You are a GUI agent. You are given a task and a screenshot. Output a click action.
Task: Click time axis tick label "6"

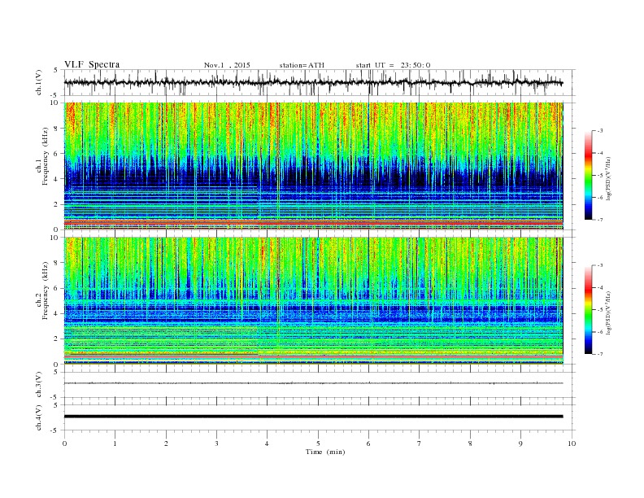368,443
